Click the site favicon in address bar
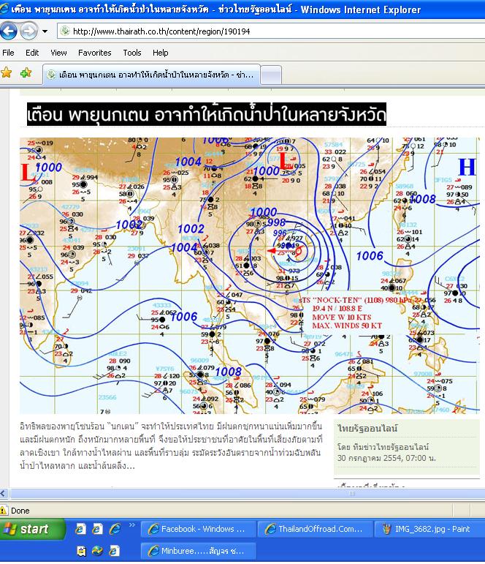Viewport: 485px width, 564px height. pos(64,31)
